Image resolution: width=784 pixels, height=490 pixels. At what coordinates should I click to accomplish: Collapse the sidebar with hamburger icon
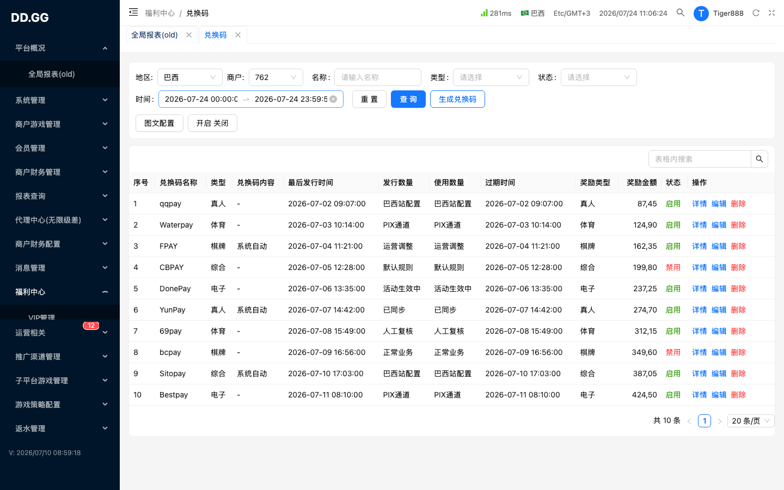[133, 12]
